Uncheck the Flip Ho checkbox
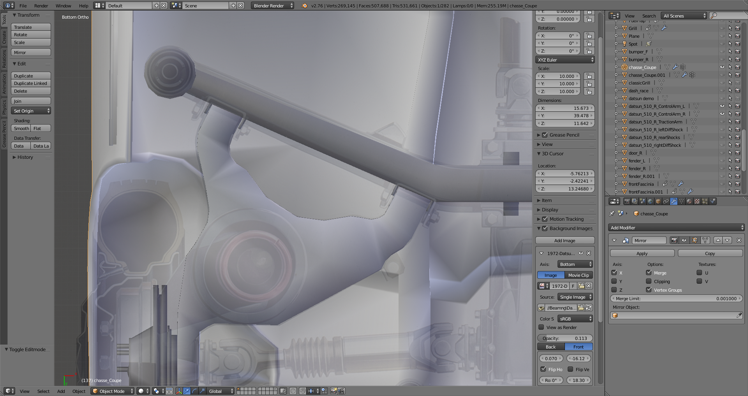 tap(543, 369)
